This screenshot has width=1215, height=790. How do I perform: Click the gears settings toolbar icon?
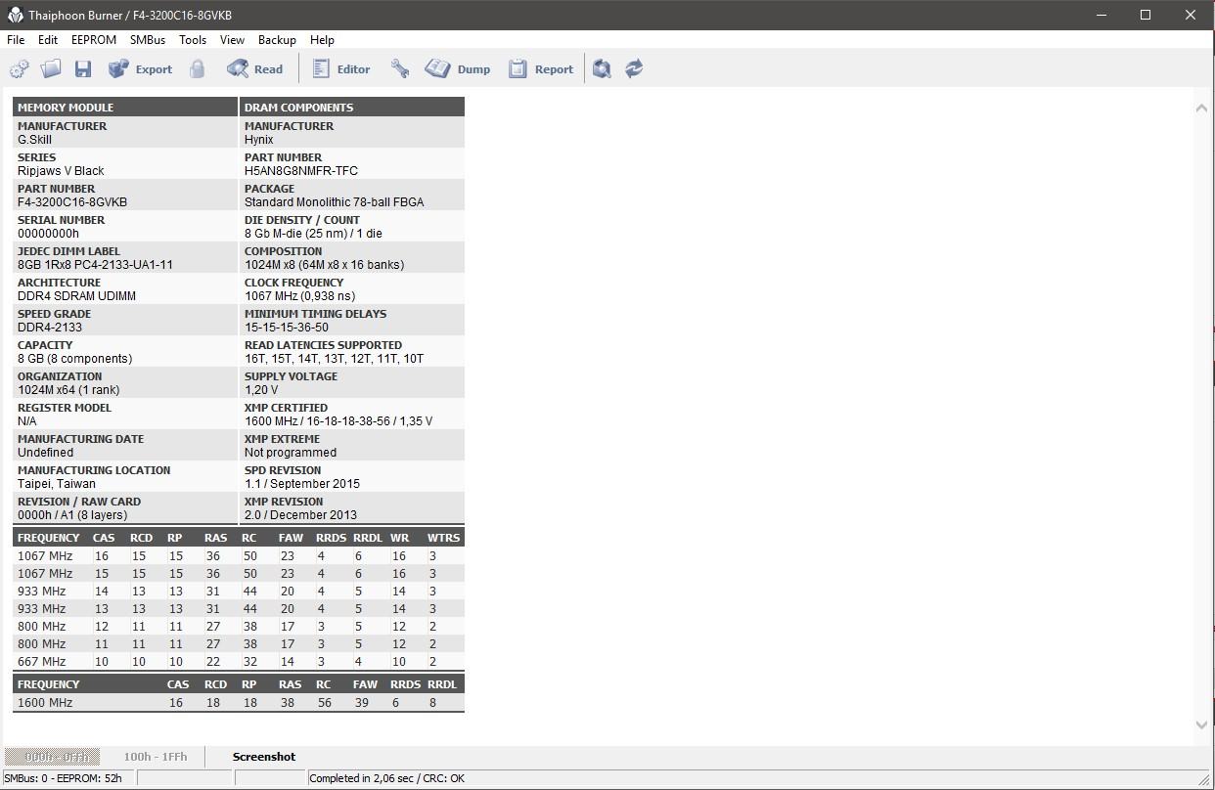pyautogui.click(x=20, y=68)
